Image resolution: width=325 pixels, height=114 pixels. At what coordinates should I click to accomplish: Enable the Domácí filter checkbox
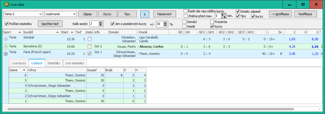(184, 22)
